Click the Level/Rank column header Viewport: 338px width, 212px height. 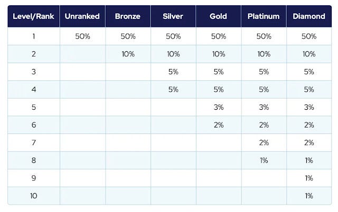(33, 16)
